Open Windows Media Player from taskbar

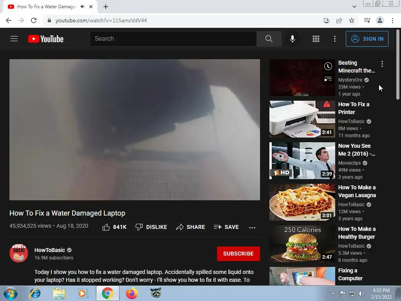[83, 293]
